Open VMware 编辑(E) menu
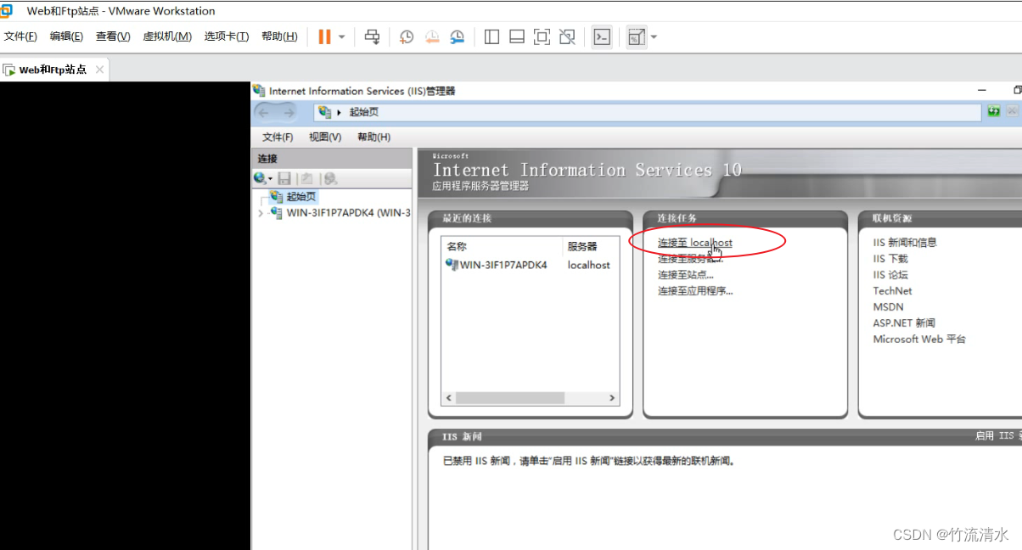Viewport: 1022px width, 550px height. pos(66,36)
